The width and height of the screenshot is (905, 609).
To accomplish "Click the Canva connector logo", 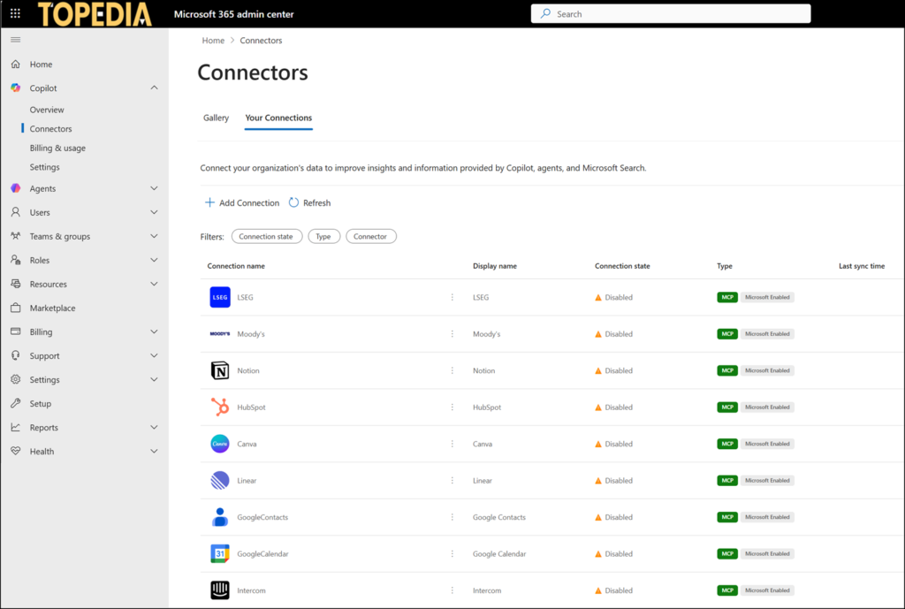I will tap(220, 444).
